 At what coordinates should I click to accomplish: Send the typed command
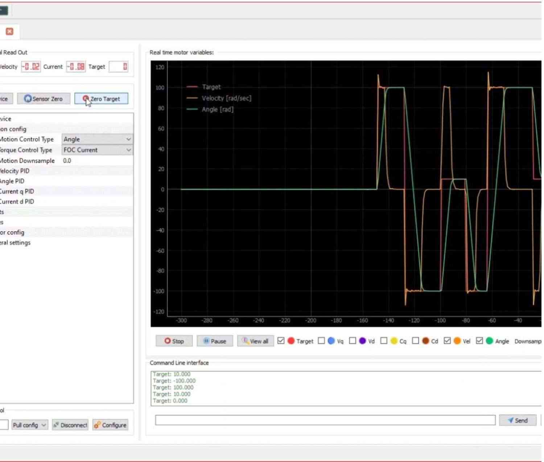click(518, 420)
